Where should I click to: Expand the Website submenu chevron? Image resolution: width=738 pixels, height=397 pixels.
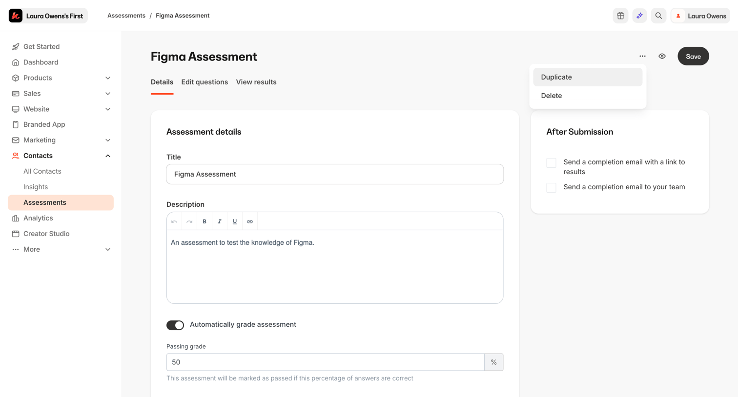[108, 109]
